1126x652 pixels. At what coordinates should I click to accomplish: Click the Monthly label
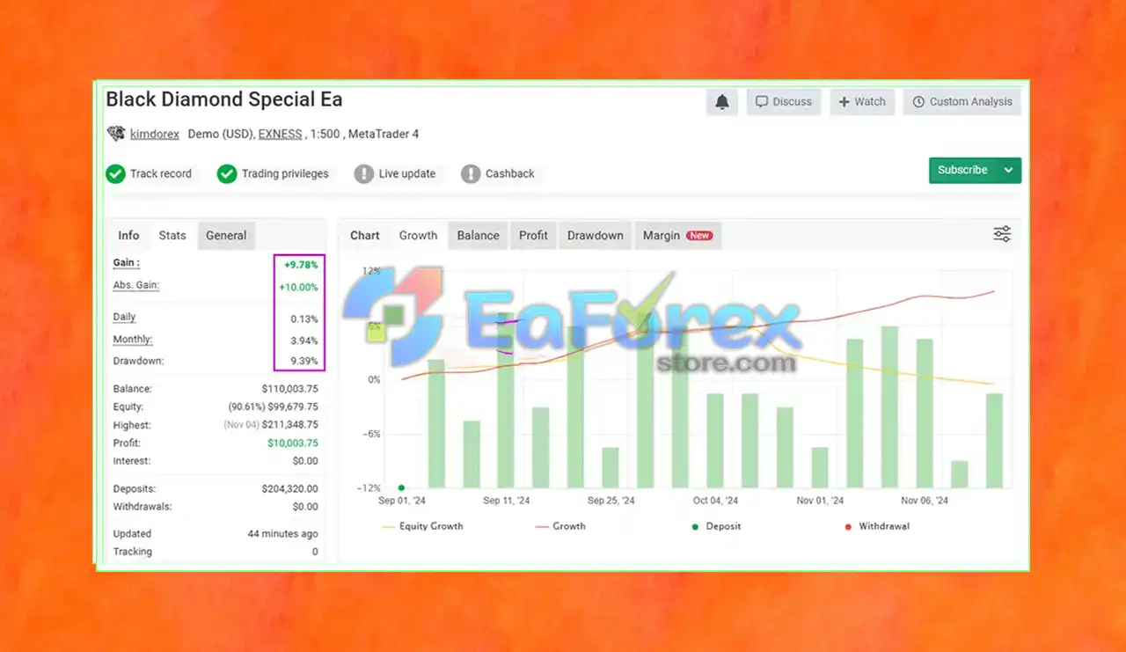tap(133, 340)
